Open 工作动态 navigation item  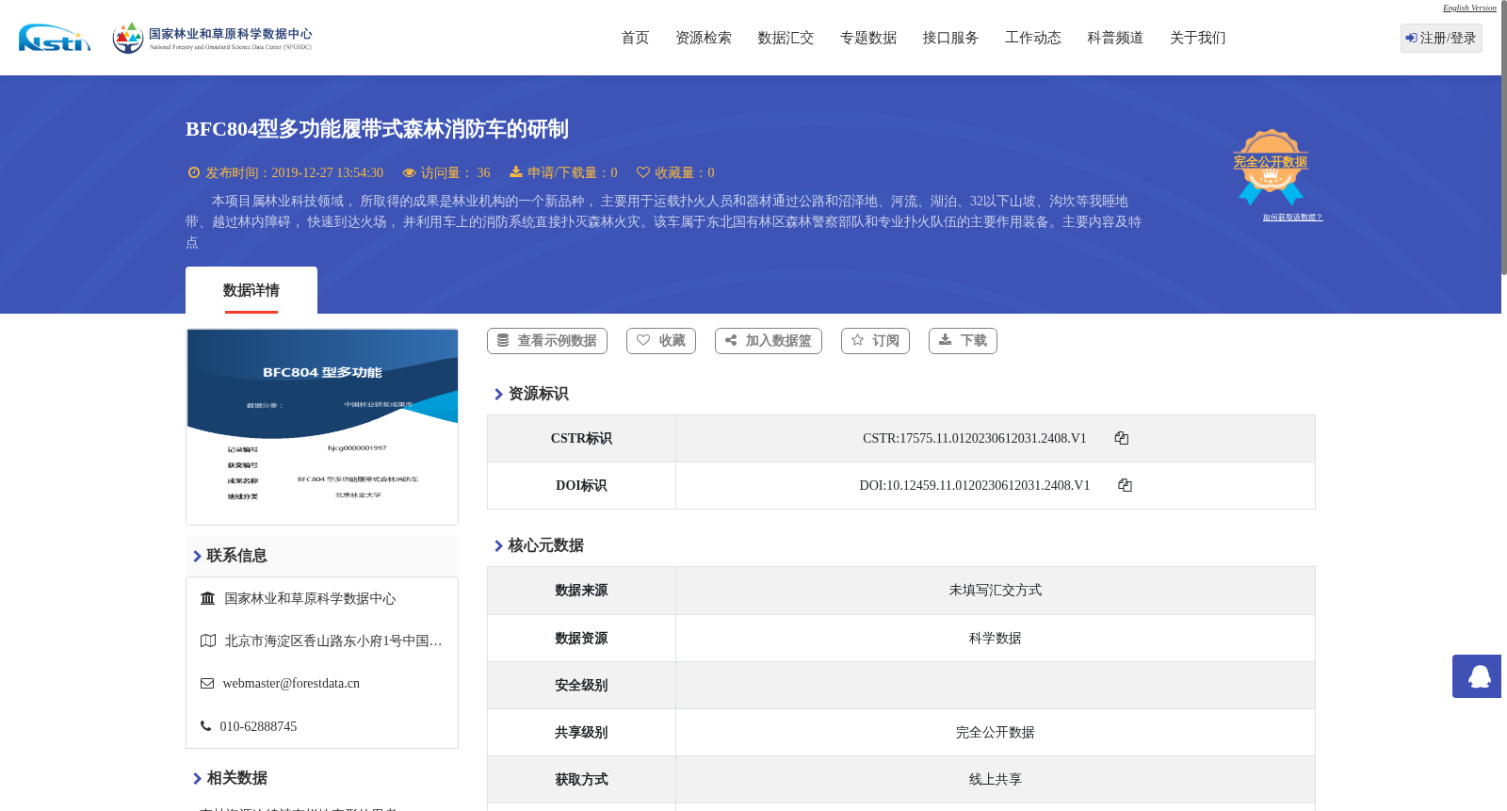(1033, 38)
